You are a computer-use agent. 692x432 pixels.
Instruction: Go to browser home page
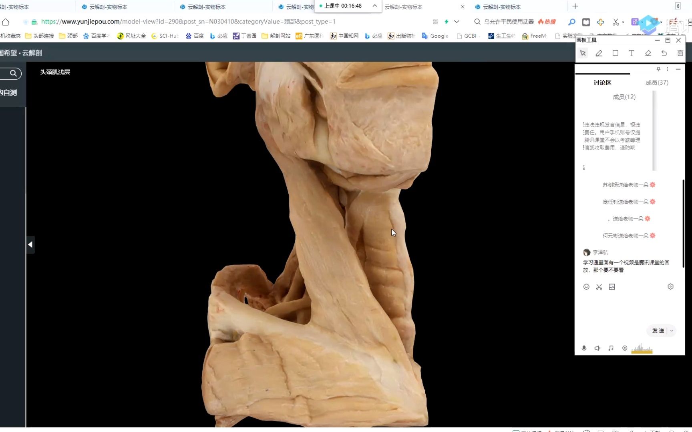coord(6,22)
